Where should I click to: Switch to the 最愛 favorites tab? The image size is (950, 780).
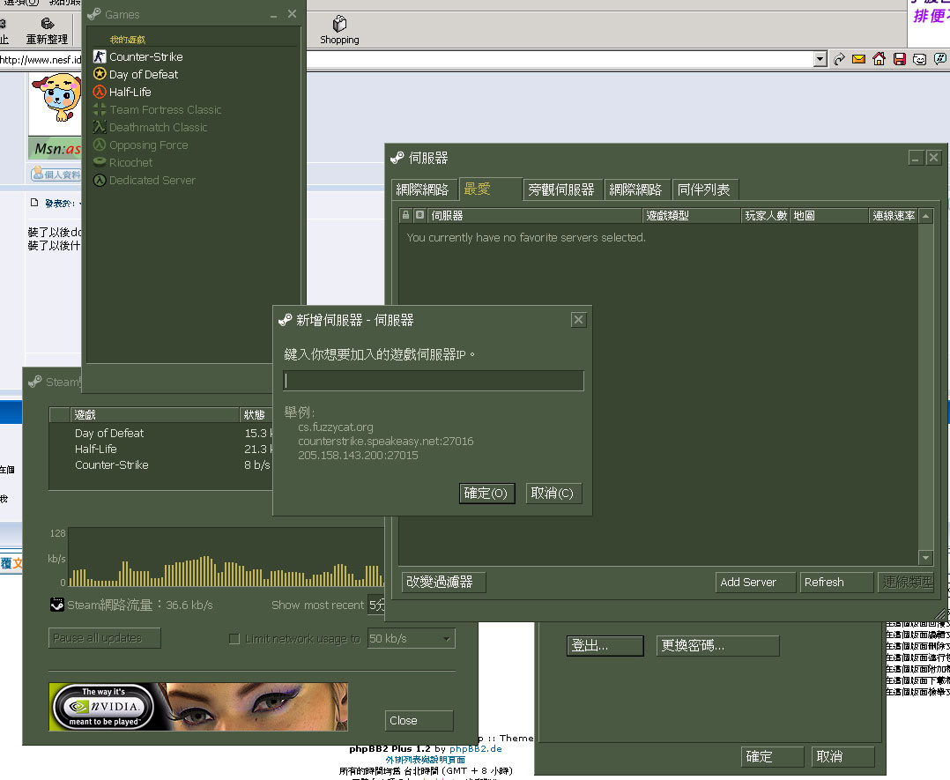491,189
